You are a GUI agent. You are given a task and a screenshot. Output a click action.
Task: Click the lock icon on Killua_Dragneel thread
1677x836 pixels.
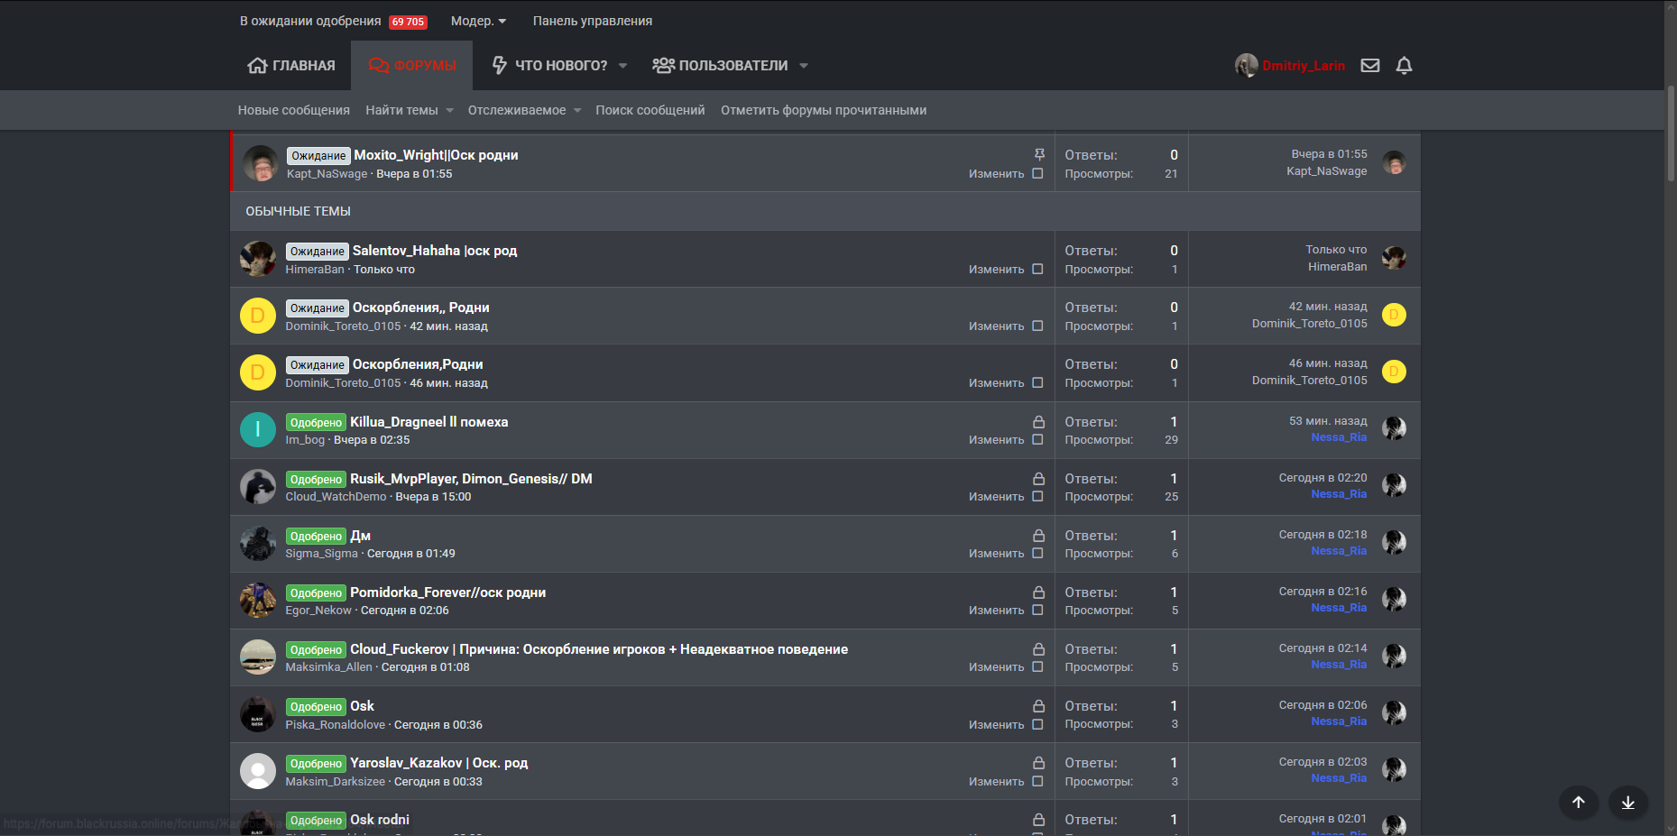(x=1038, y=422)
